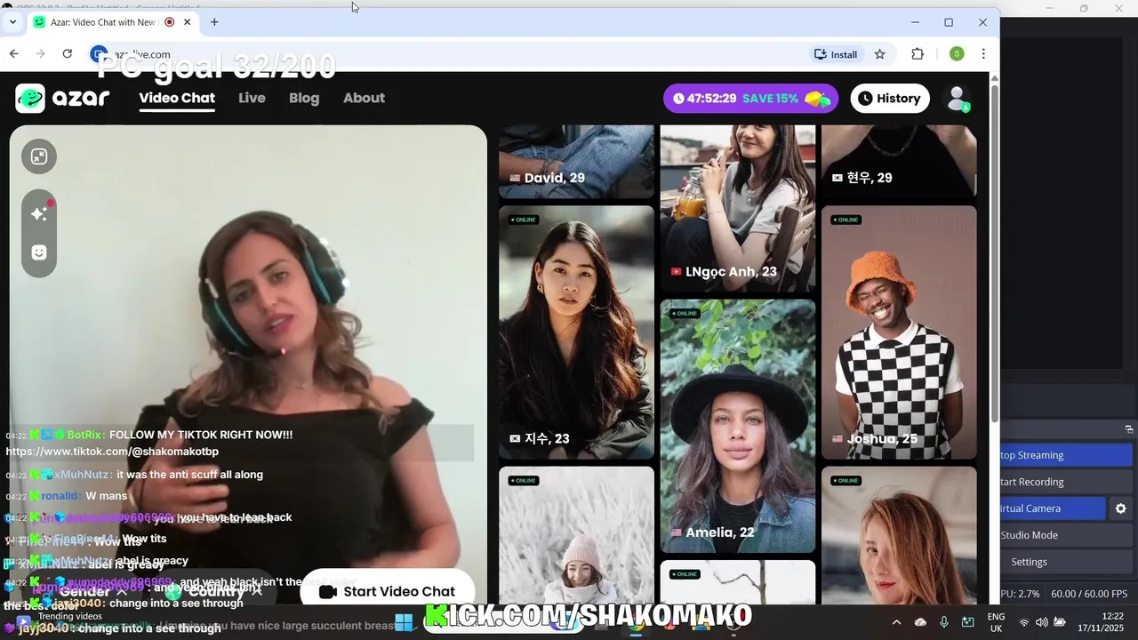1138x640 pixels.
Task: Open OBS Virtual Camera settings gear
Action: coord(1120,508)
